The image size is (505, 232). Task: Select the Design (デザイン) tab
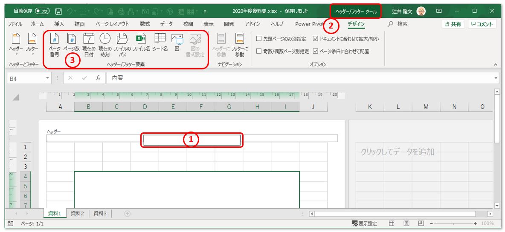pos(356,24)
